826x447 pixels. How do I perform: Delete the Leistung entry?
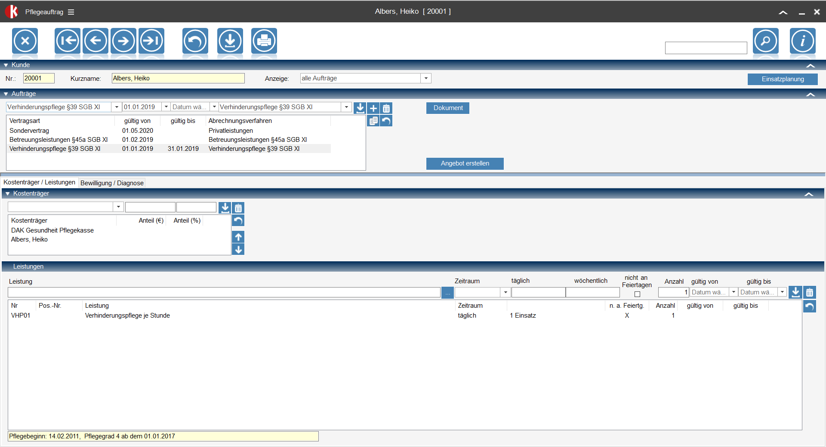click(x=810, y=292)
